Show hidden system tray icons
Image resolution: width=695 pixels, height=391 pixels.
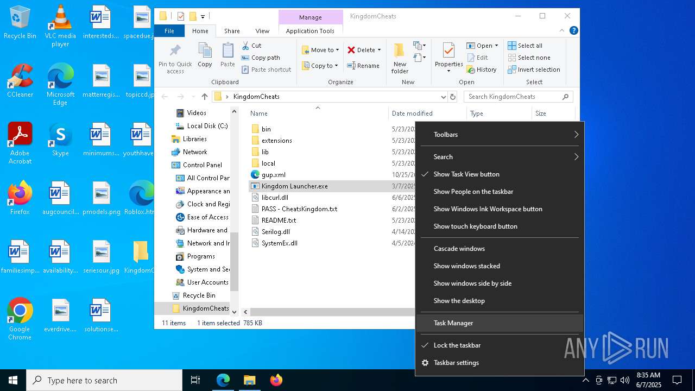pyautogui.click(x=585, y=380)
